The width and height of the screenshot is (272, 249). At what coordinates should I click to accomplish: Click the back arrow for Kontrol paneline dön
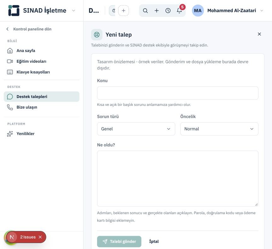point(8,29)
